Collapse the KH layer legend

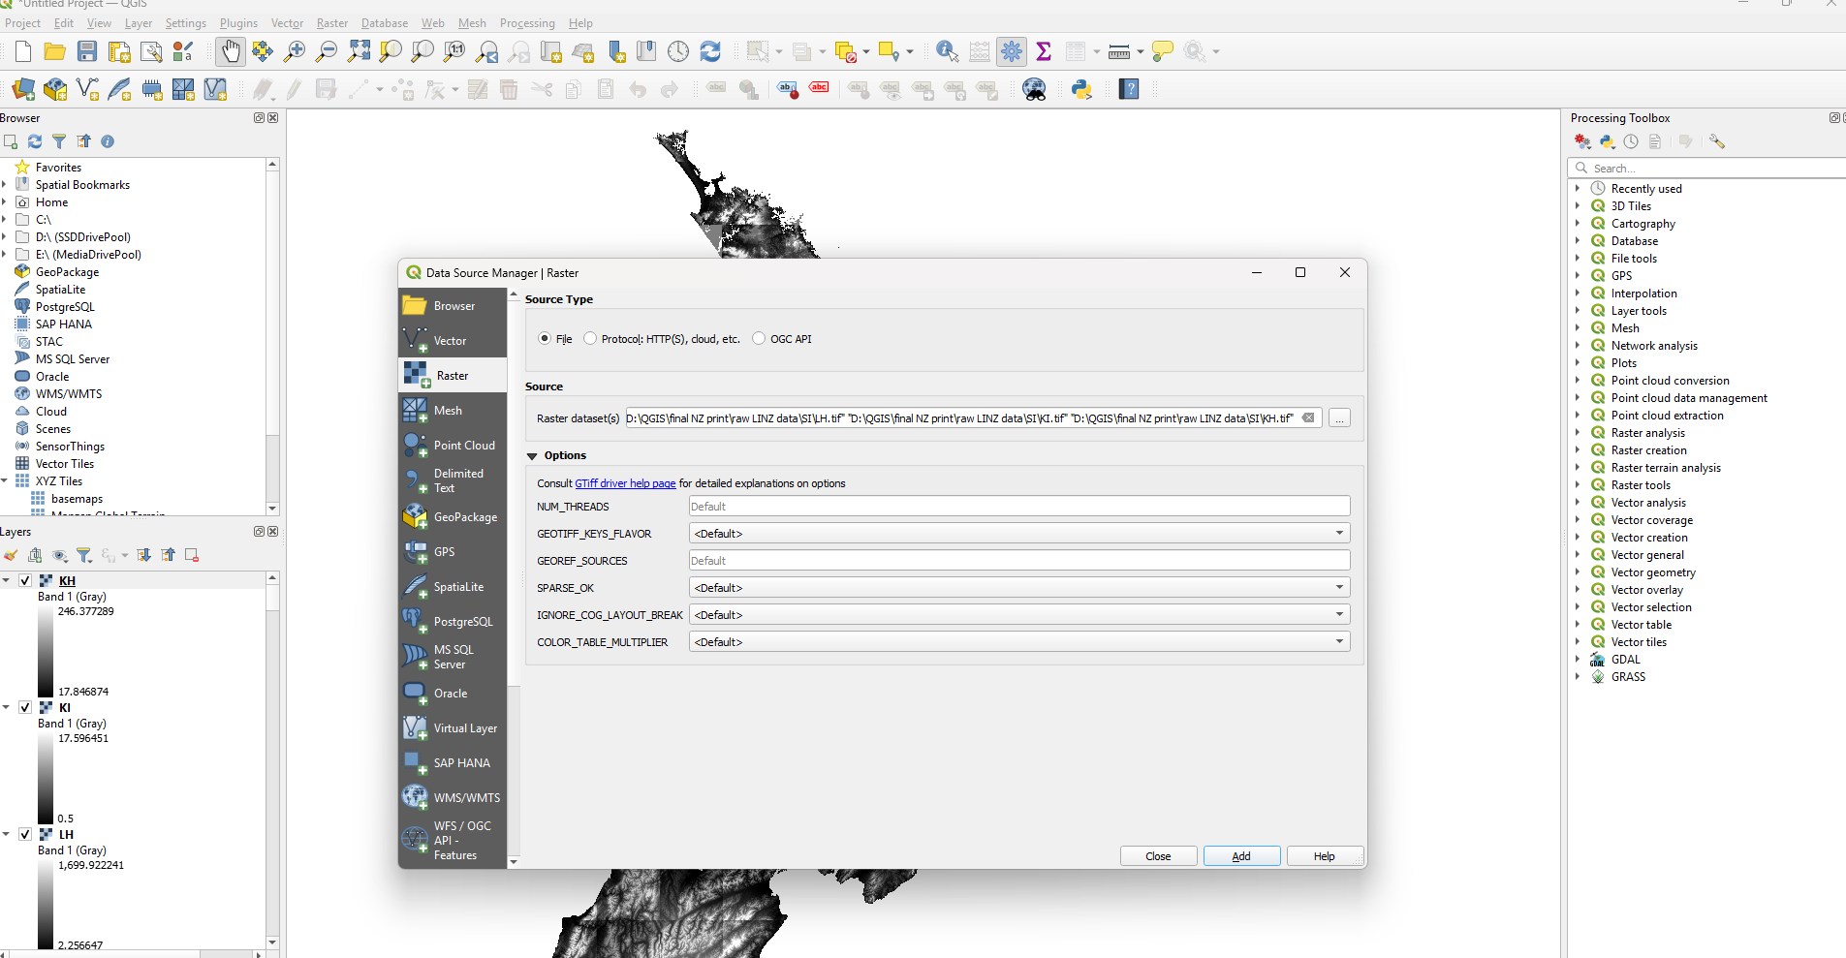click(x=7, y=581)
